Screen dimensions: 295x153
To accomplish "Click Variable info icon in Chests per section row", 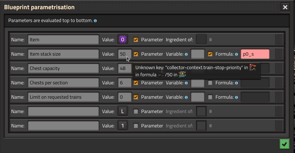I will point(186,83).
